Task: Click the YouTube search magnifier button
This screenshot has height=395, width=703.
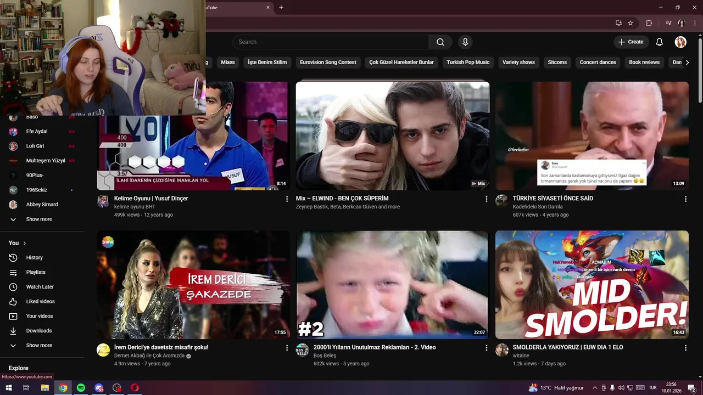Action: (x=440, y=42)
